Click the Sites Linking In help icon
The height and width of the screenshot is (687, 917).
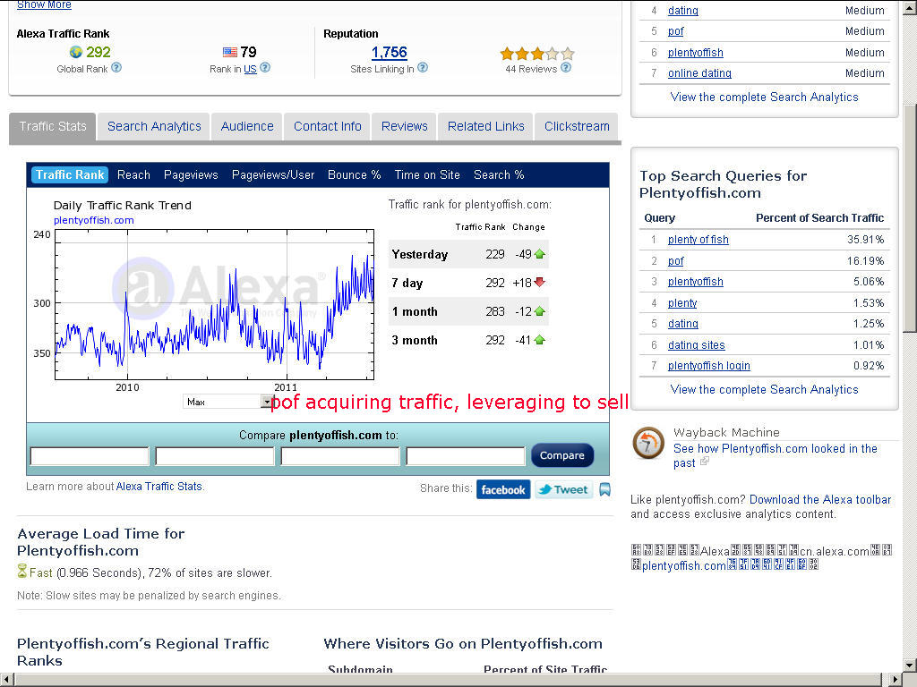point(423,68)
